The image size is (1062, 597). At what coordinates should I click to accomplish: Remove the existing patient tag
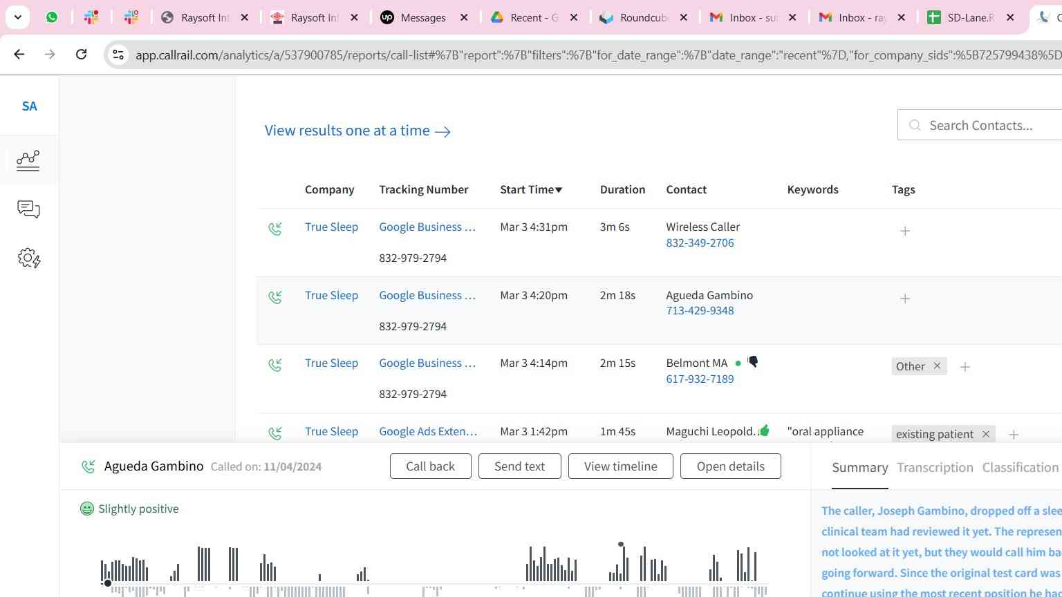pyautogui.click(x=986, y=434)
